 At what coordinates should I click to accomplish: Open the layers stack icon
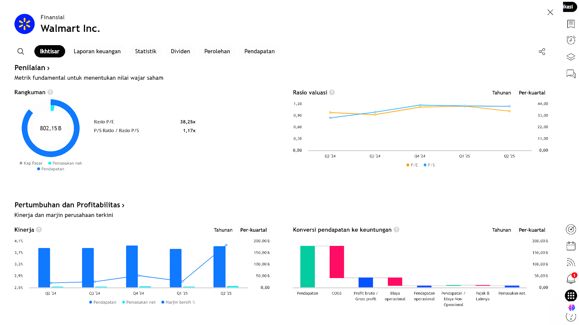571,57
